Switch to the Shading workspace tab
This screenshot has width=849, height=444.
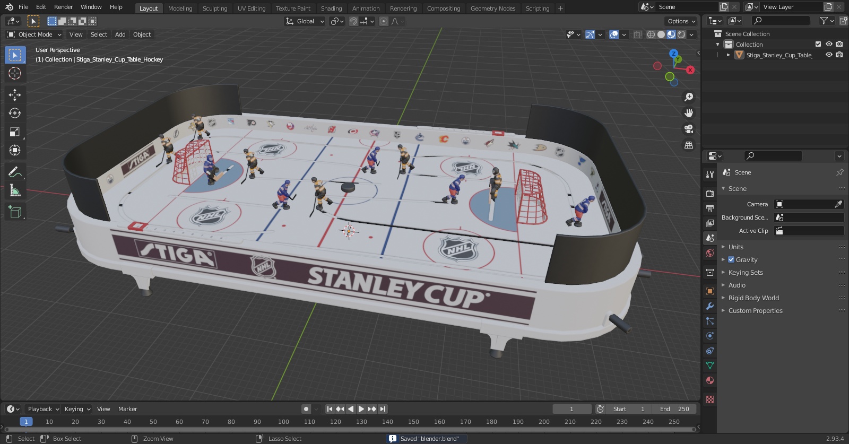[331, 8]
